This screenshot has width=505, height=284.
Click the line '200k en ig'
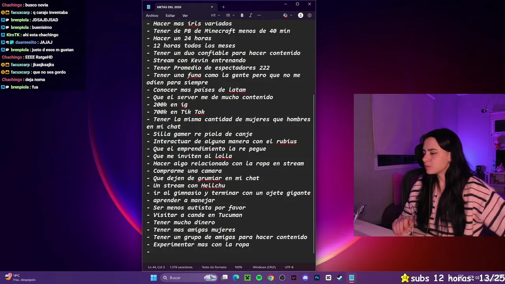point(170,105)
